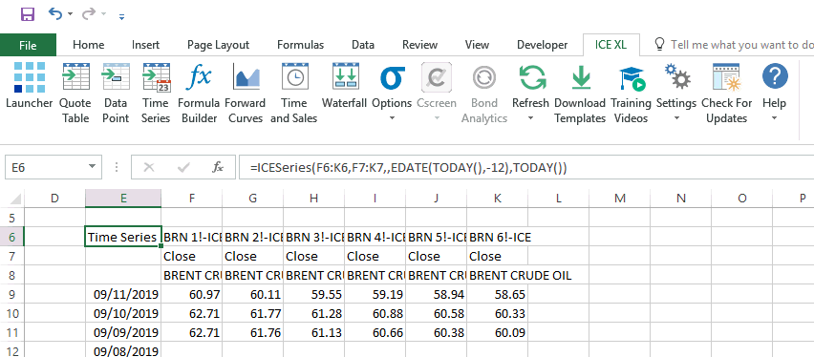Click the Waterfall icon
Viewport: 814px width, 357px height.
(x=345, y=87)
